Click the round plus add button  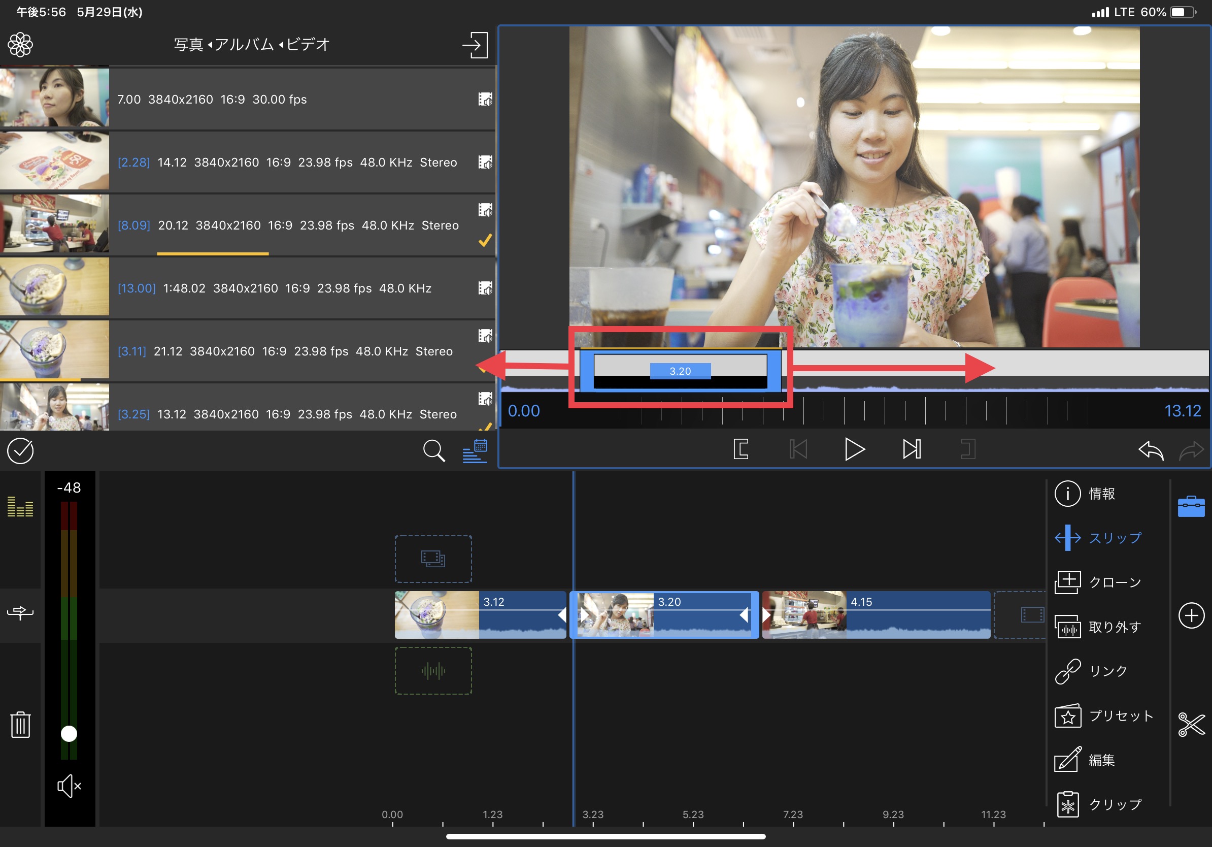(x=1191, y=615)
